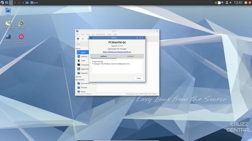
Task: Open the Bookmarks menu in file manager
Action: point(101,34)
